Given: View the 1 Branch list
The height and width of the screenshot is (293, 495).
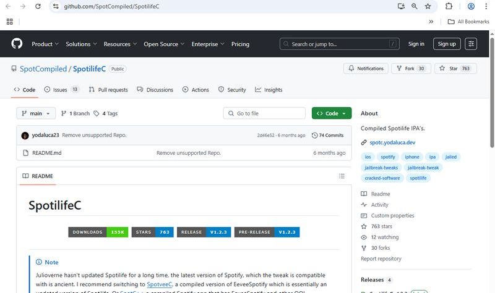Looking at the screenshot, I should [75, 113].
